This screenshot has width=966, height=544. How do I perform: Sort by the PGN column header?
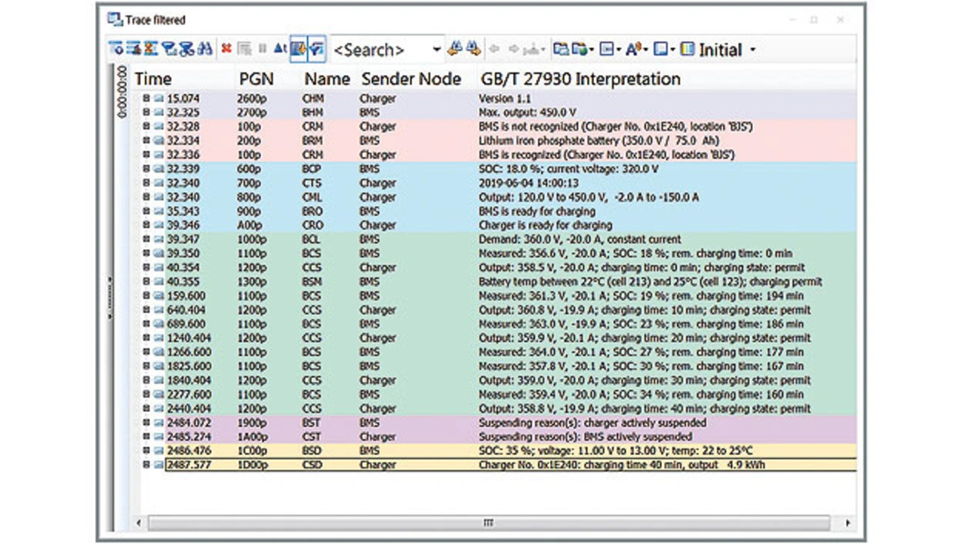256,79
